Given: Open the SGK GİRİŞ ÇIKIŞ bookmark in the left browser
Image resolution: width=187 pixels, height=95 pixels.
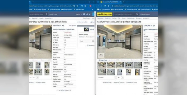Looking at the screenshot, I should pos(79,9).
